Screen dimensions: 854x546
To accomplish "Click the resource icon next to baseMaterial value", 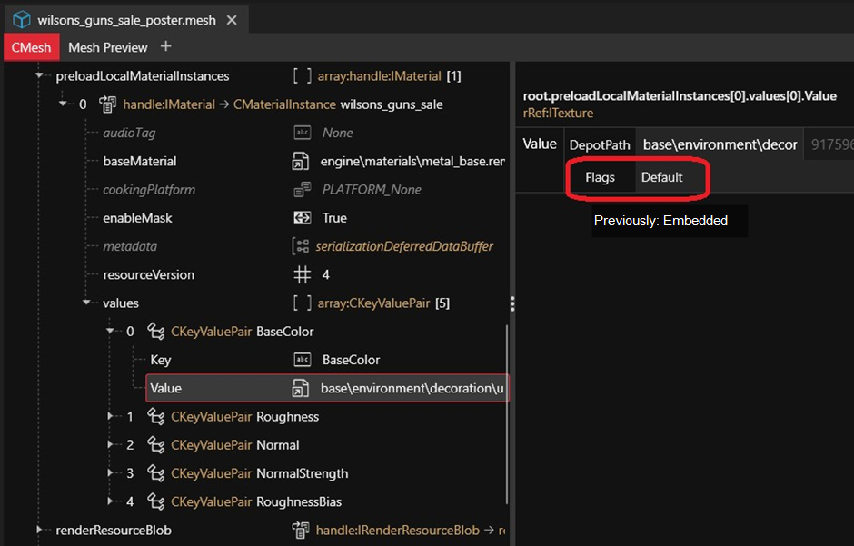I will click(x=302, y=162).
